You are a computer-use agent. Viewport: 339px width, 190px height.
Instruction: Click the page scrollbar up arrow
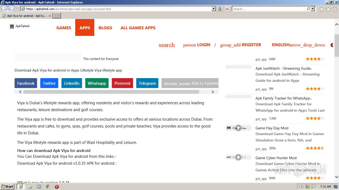[x=337, y=24]
